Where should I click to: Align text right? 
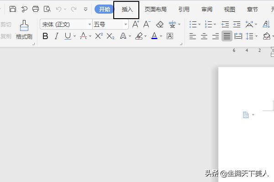tap(216, 36)
